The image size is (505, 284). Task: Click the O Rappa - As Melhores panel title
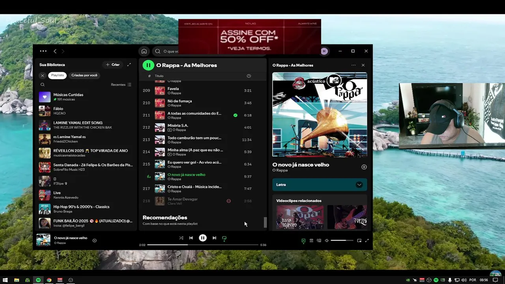pyautogui.click(x=293, y=65)
